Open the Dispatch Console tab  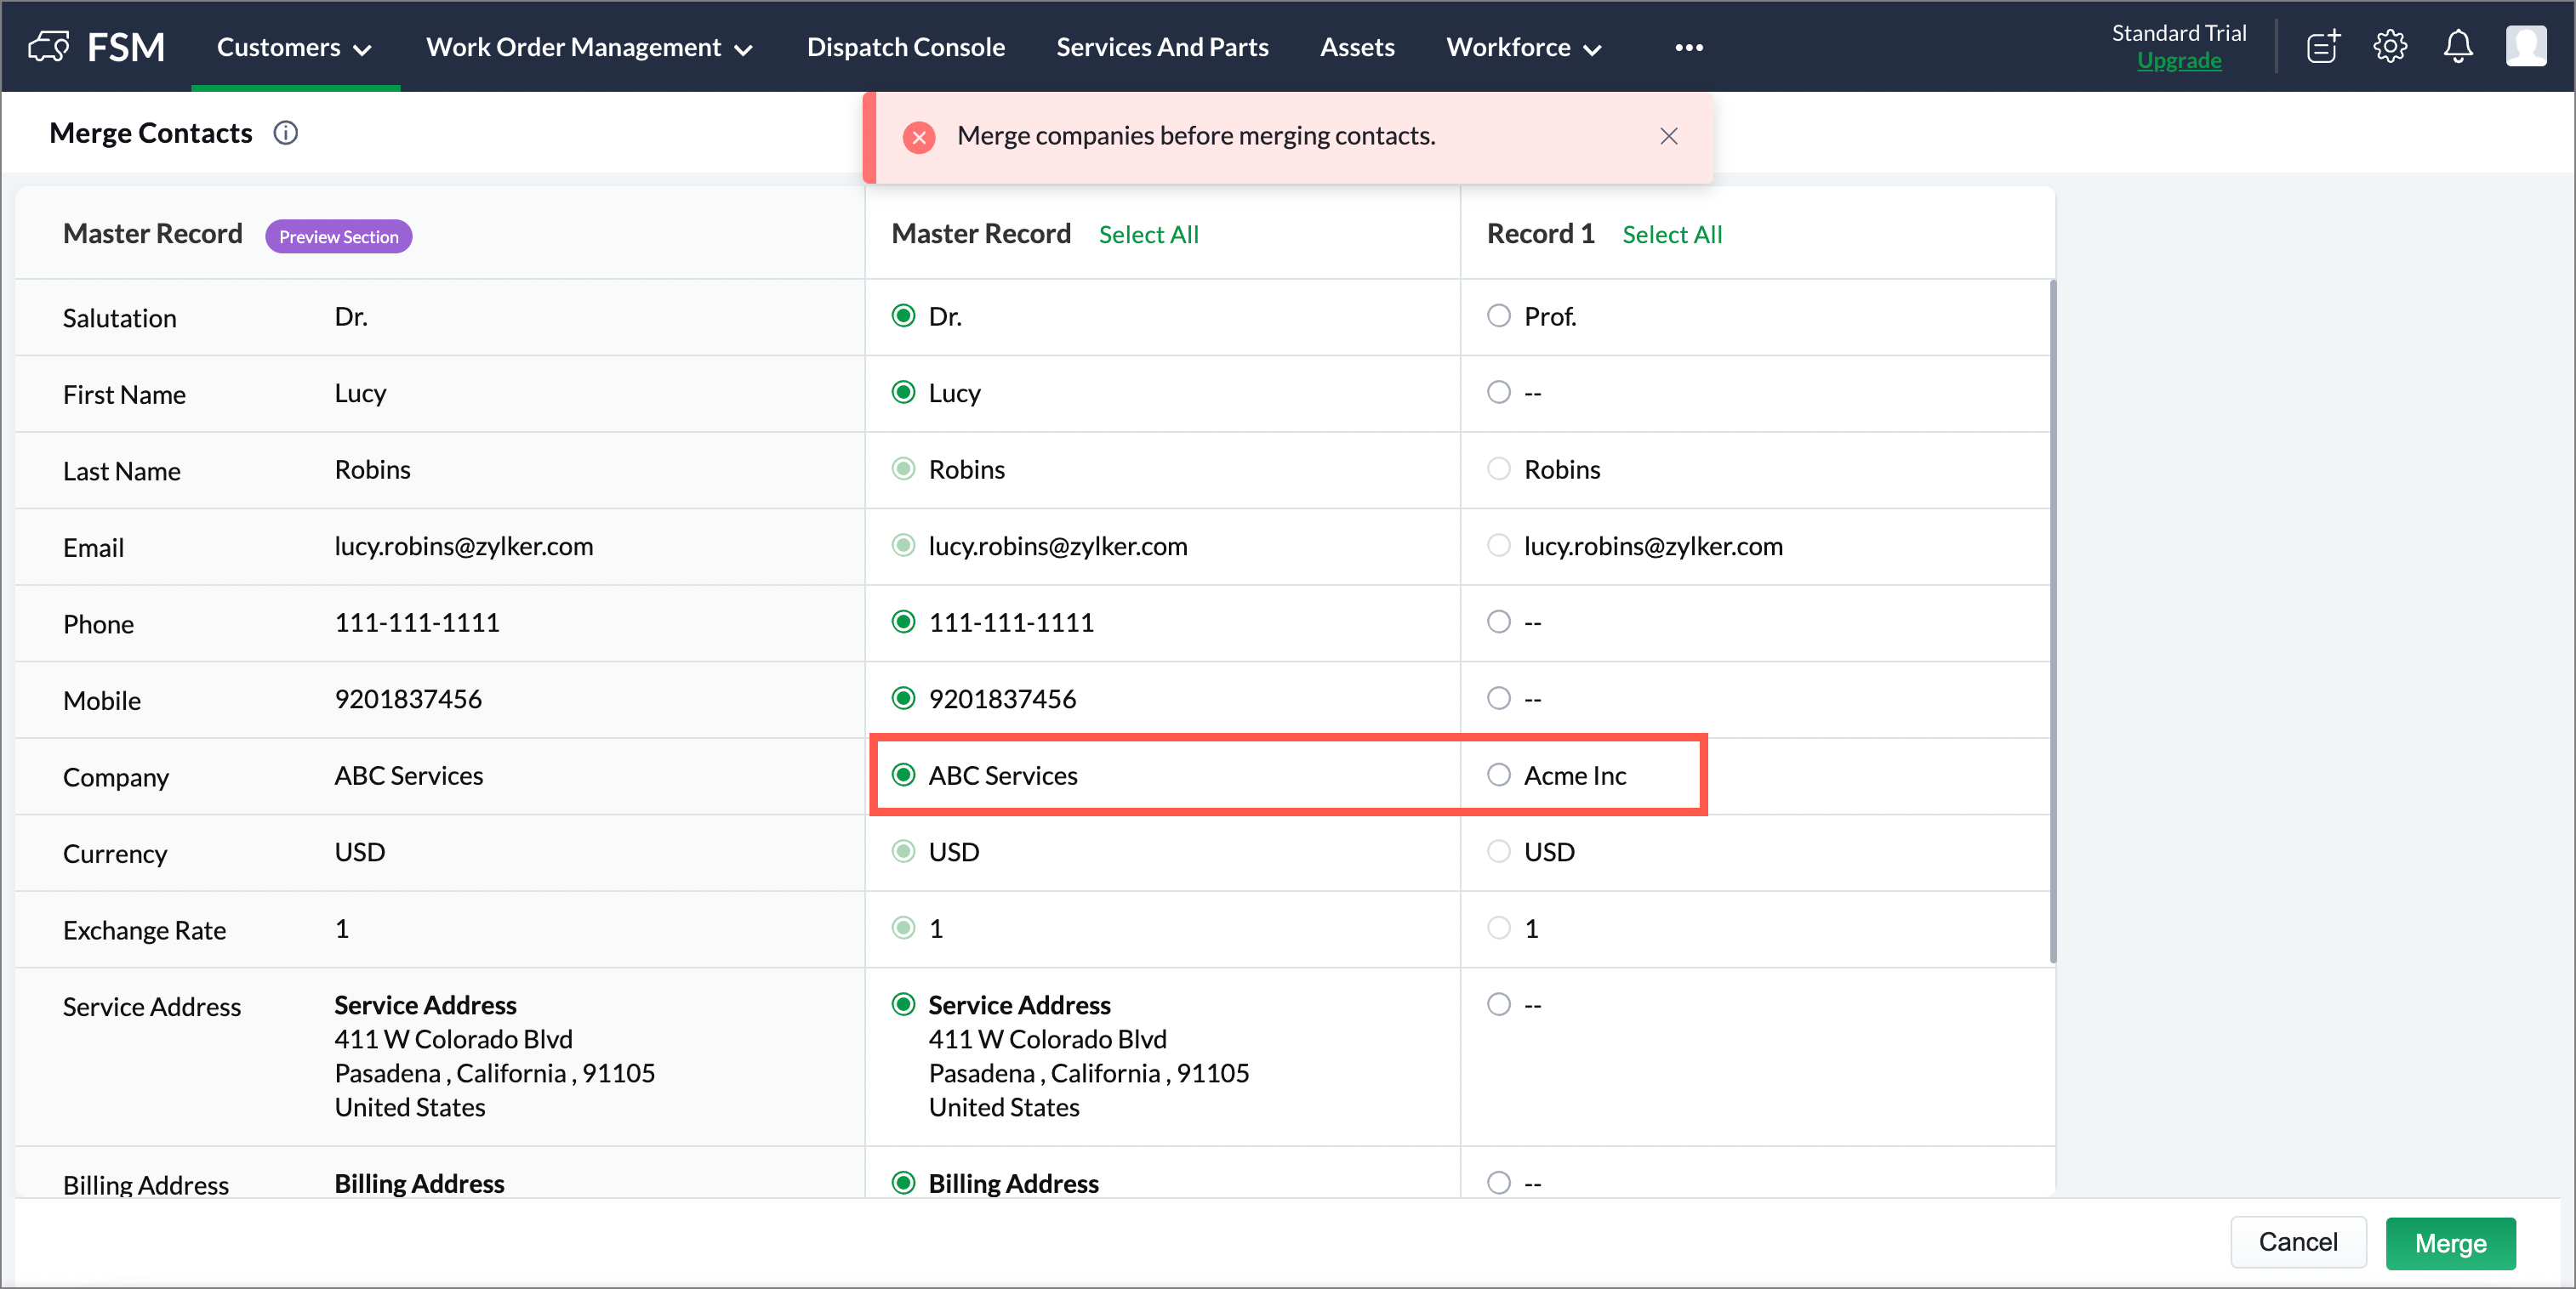905,47
